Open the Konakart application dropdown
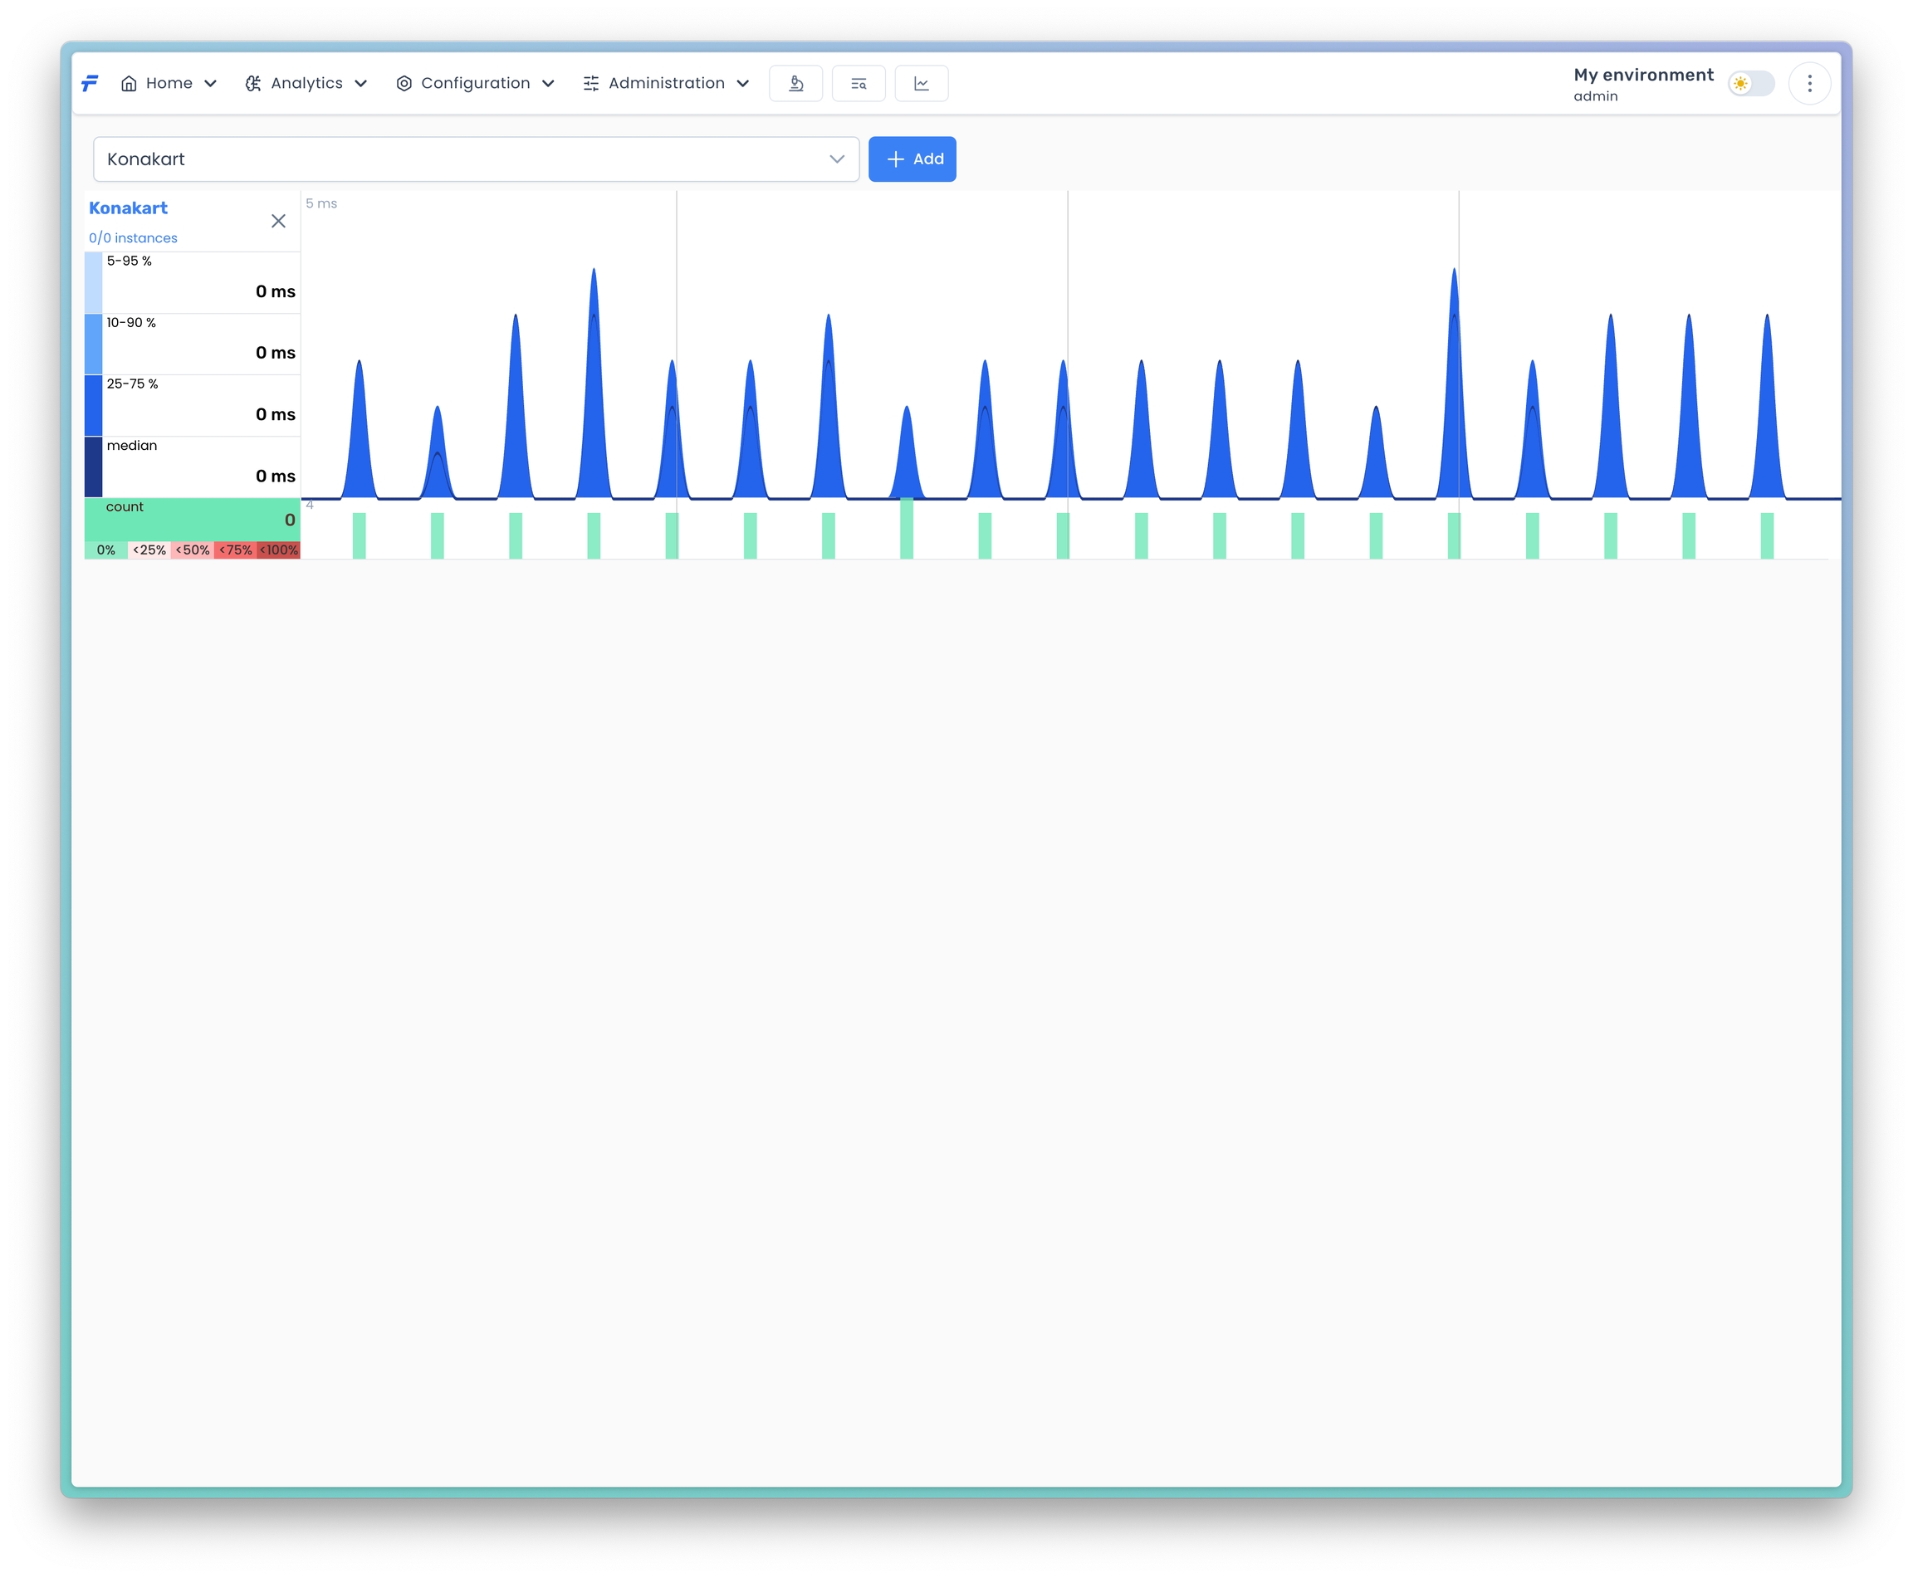 coord(476,159)
